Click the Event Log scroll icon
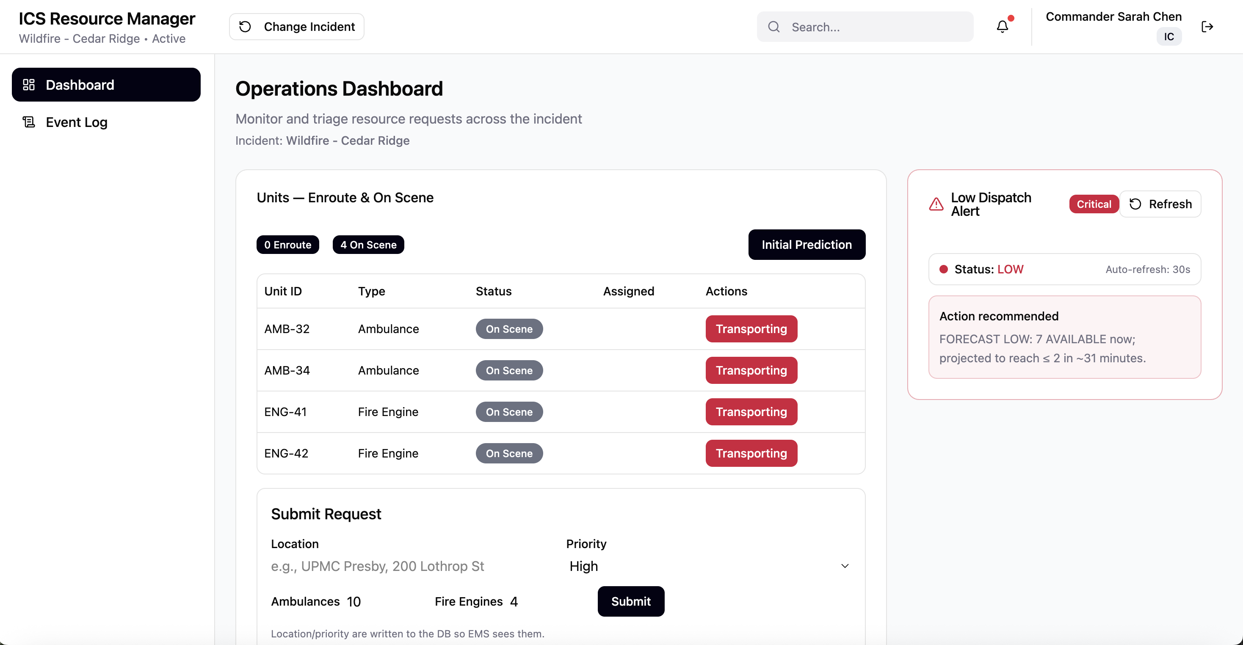 tap(29, 122)
